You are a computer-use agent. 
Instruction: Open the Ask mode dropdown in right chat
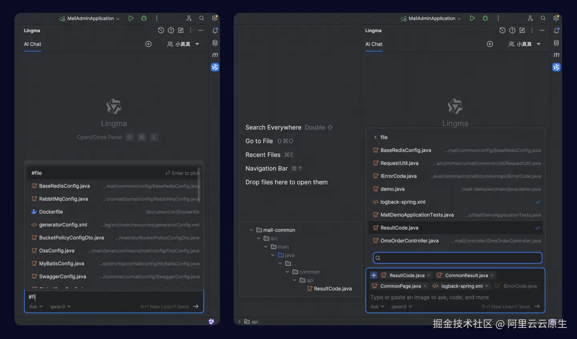pos(377,307)
